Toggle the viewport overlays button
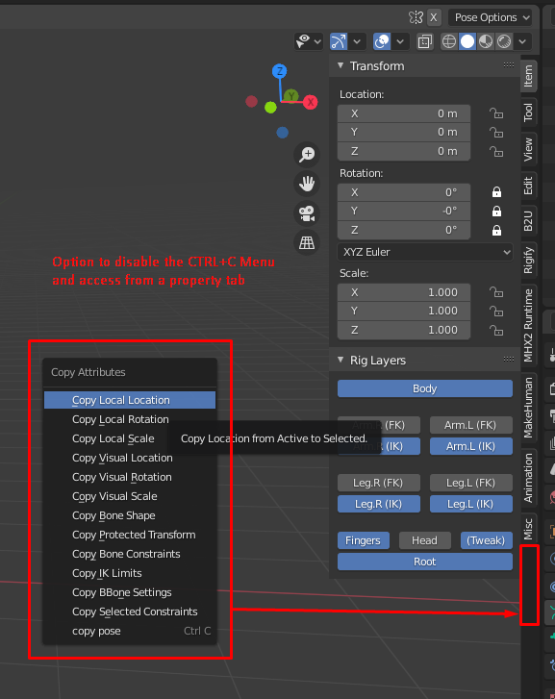555x699 pixels. coord(382,41)
